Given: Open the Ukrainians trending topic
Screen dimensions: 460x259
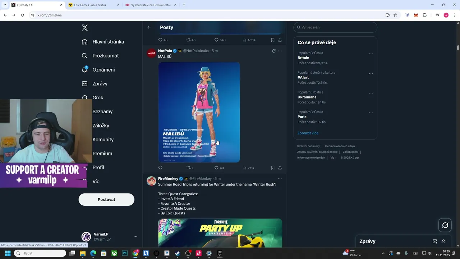Looking at the screenshot, I should pos(307,97).
